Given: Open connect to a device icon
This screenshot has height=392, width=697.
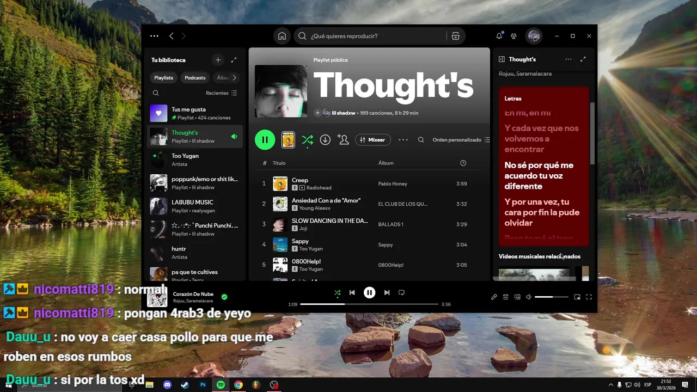Looking at the screenshot, I should (x=517, y=297).
